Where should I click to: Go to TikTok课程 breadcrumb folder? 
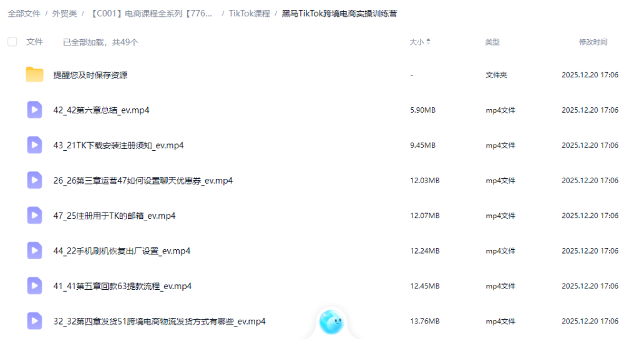(250, 14)
